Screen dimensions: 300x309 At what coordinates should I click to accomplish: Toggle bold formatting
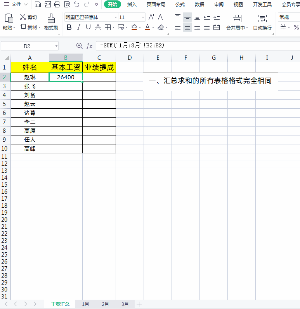[69, 27]
